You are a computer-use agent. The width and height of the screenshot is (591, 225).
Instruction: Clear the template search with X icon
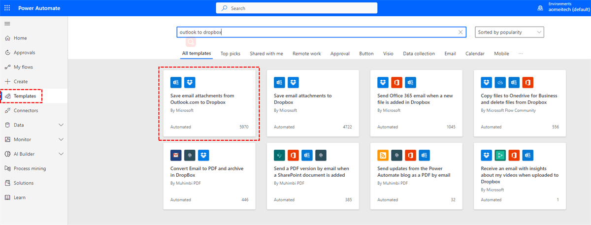point(460,32)
